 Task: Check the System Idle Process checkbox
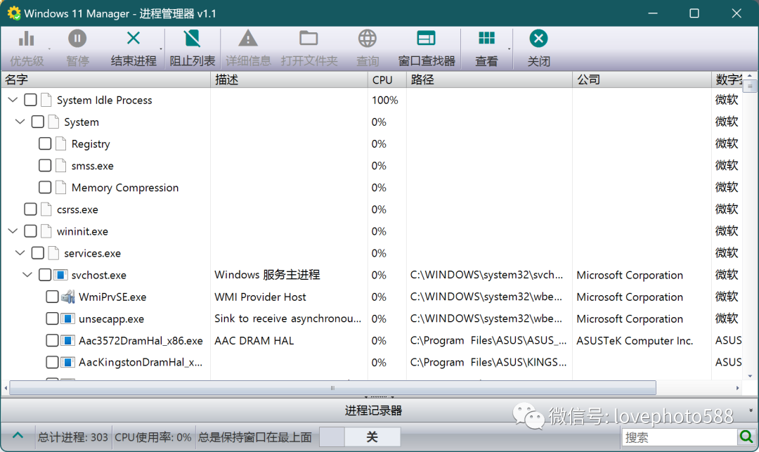30,100
